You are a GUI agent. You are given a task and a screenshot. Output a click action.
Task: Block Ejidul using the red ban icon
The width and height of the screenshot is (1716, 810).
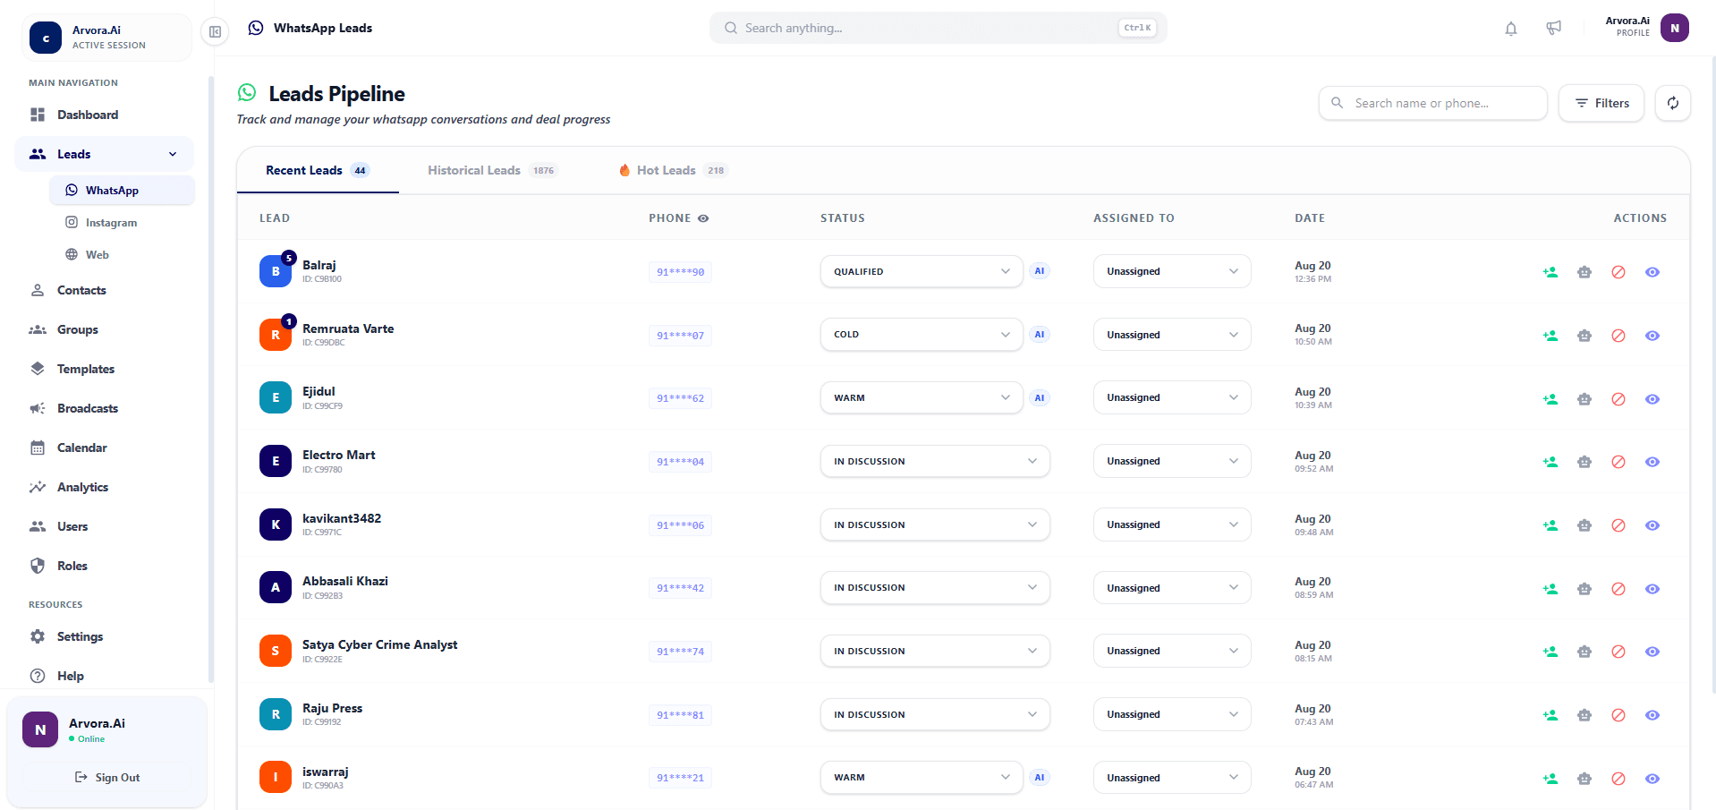[x=1618, y=399]
